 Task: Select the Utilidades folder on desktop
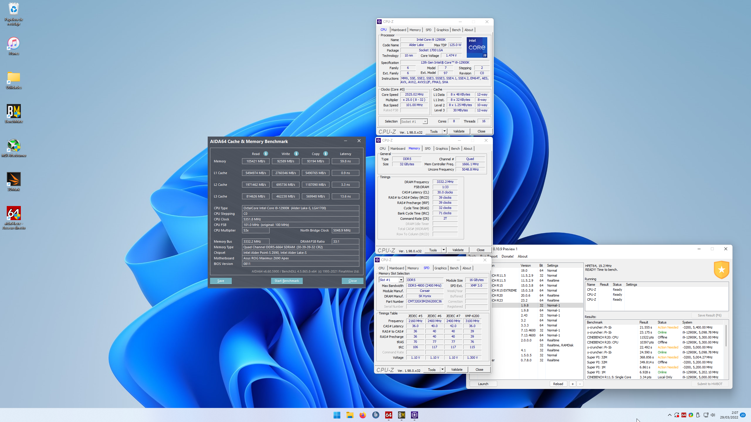[13, 80]
